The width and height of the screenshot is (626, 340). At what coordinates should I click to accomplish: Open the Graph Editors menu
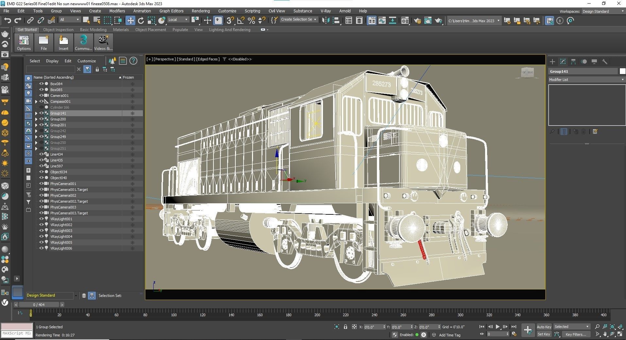pyautogui.click(x=171, y=11)
